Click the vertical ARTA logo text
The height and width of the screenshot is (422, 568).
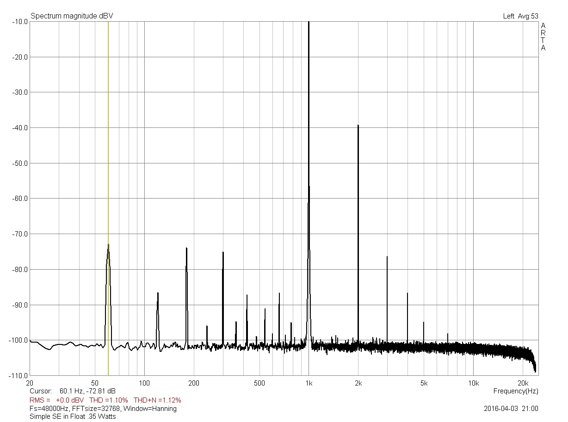(x=543, y=36)
